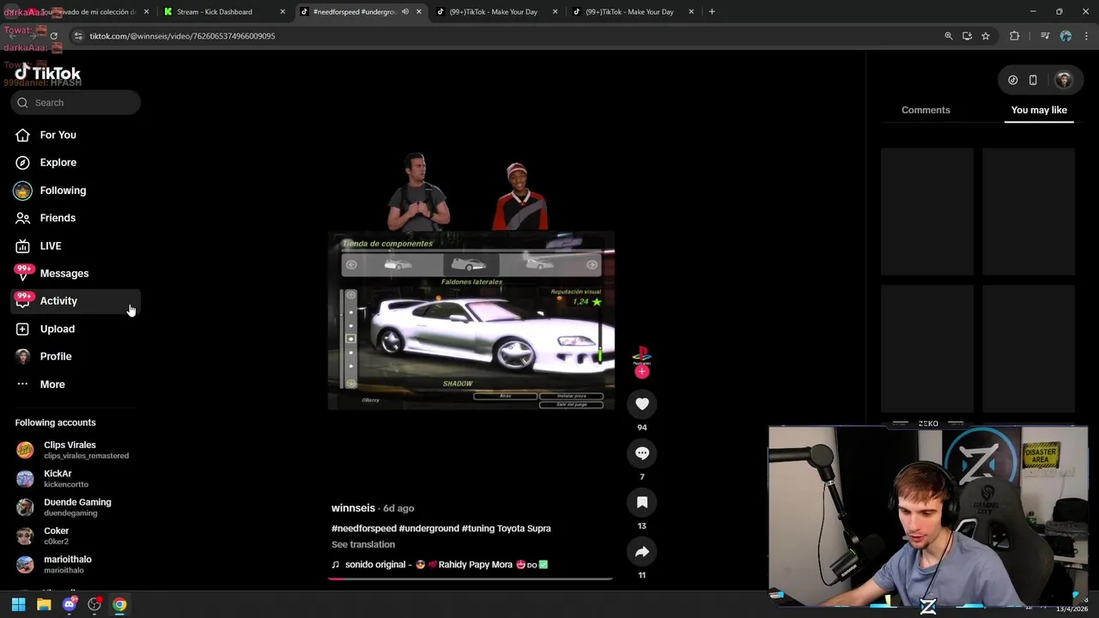
Task: Open a new browser tab
Action: coord(712,12)
